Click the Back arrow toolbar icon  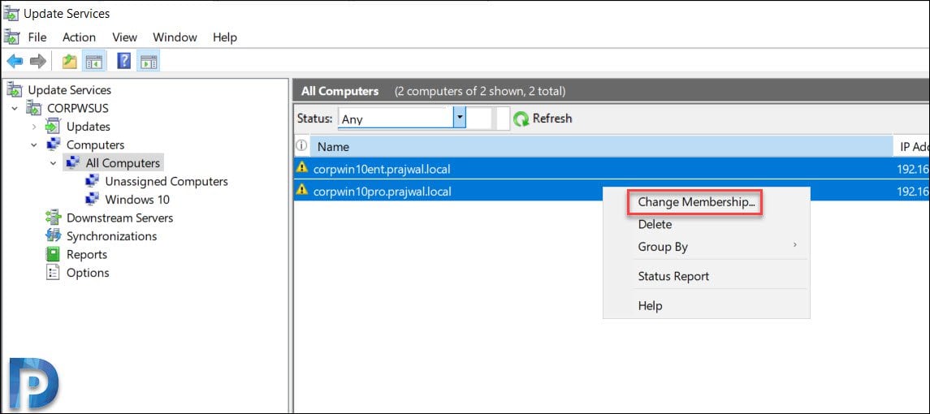click(x=15, y=61)
